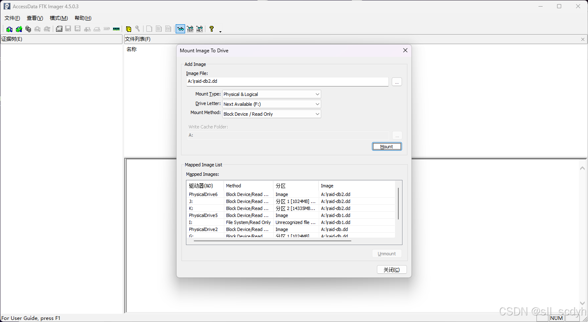Select the K: drive row
This screenshot has height=322, width=588.
click(291, 208)
